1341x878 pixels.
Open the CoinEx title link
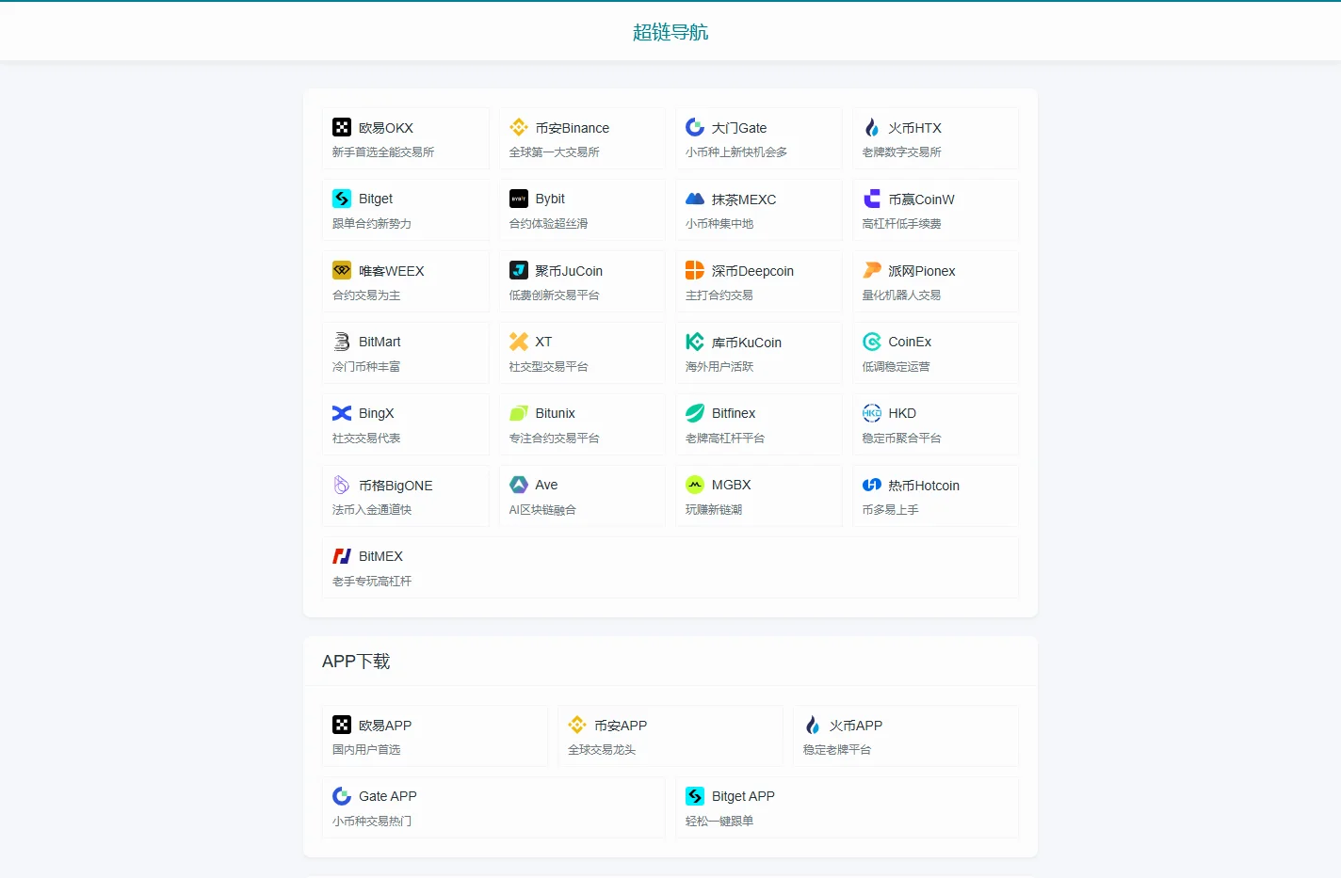[910, 342]
